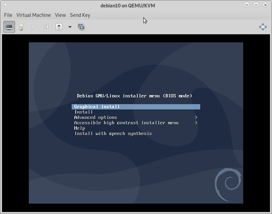Open the File menu
The width and height of the screenshot is (272, 214).
tap(8, 15)
